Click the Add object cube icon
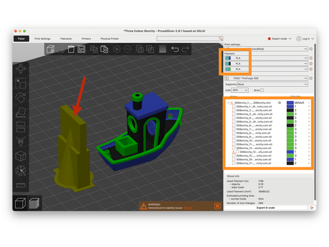The height and width of the screenshot is (247, 329). [x=51, y=49]
